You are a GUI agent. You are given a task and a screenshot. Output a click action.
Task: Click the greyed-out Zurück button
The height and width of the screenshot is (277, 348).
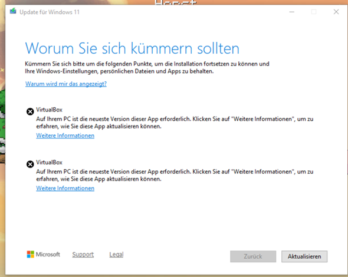pyautogui.click(x=253, y=256)
